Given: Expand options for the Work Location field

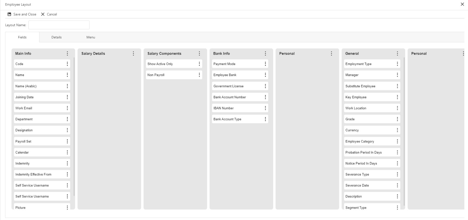Looking at the screenshot, I should (x=397, y=108).
